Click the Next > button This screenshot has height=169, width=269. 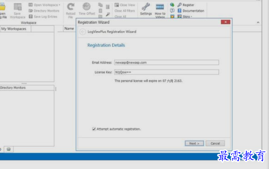tap(194, 144)
